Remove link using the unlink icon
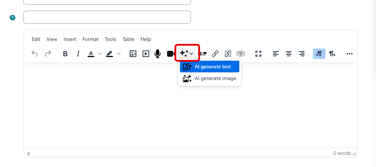 click(228, 54)
